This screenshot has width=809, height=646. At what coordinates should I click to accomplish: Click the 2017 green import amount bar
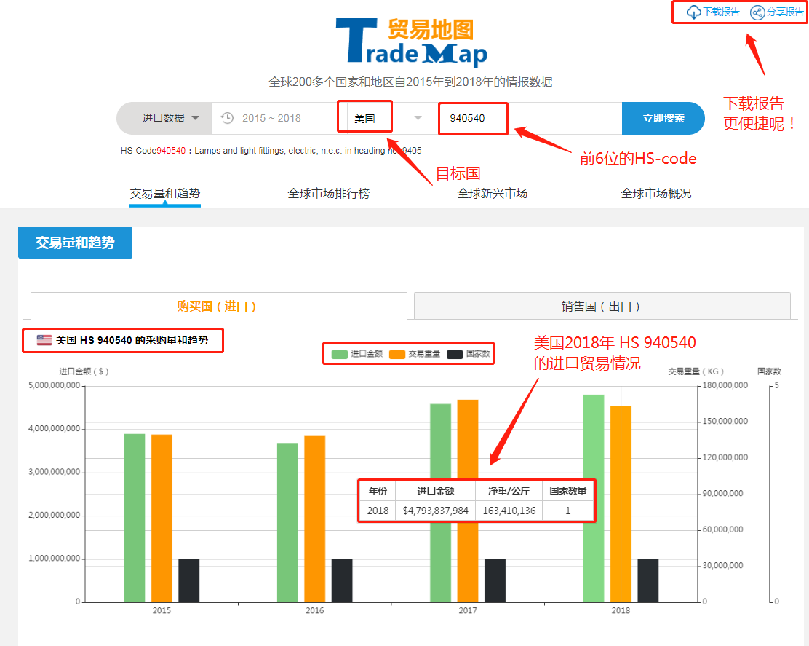(441, 503)
